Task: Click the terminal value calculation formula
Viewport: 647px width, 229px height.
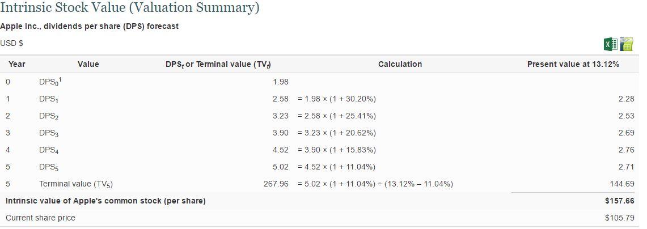Action: coord(375,184)
